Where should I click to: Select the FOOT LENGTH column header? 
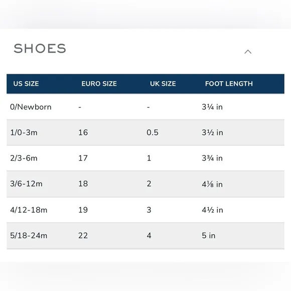229,84
